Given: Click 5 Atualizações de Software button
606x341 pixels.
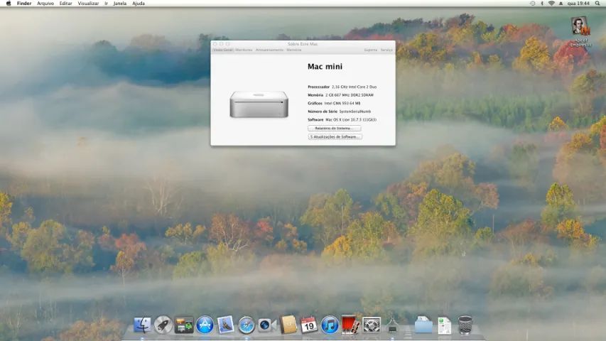Looking at the screenshot, I should click(x=335, y=137).
